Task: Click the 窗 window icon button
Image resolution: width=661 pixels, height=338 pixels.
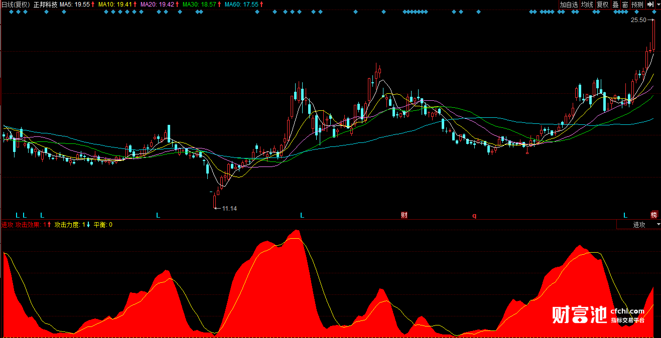Action: [x=625, y=5]
